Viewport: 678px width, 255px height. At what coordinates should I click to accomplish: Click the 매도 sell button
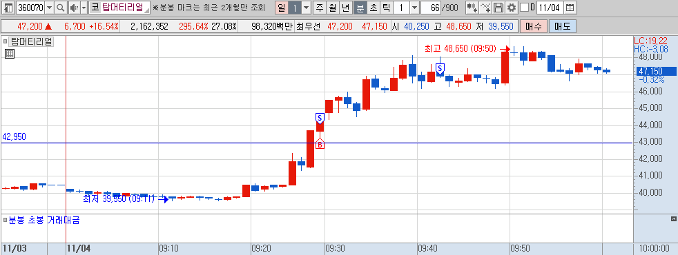point(562,26)
